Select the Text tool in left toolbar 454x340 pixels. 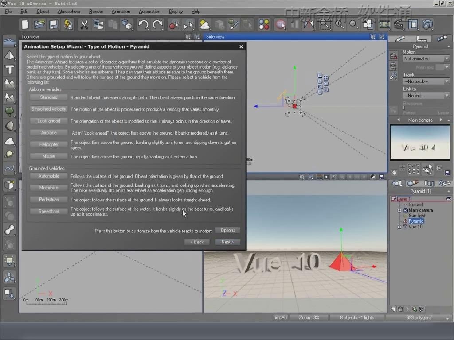[10, 70]
